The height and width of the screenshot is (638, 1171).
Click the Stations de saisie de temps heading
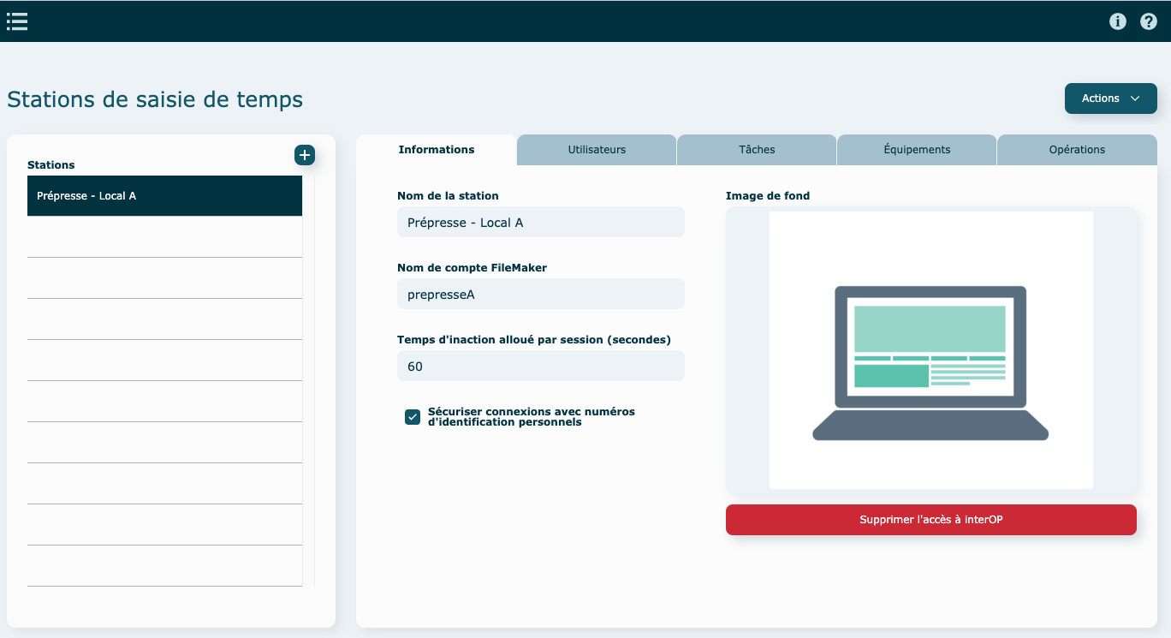pyautogui.click(x=155, y=99)
